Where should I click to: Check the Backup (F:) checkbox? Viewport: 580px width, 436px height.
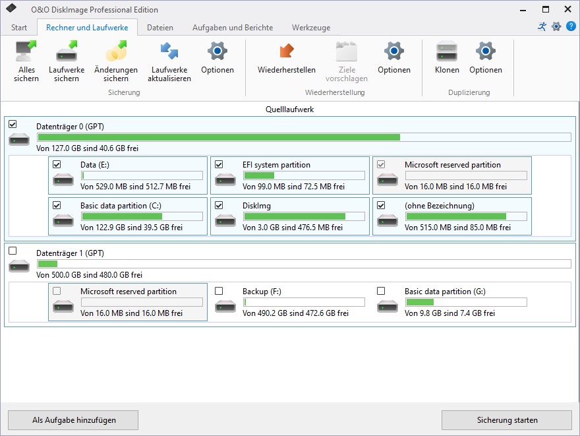coord(219,291)
